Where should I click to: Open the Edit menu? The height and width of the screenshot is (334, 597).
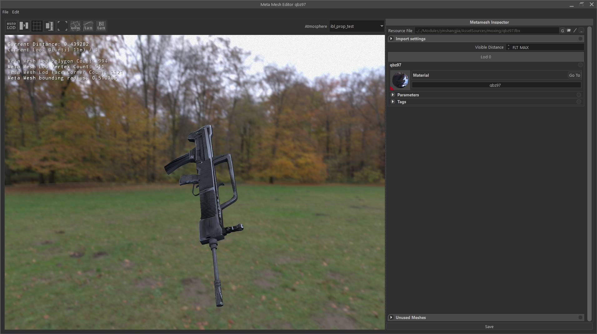click(16, 12)
